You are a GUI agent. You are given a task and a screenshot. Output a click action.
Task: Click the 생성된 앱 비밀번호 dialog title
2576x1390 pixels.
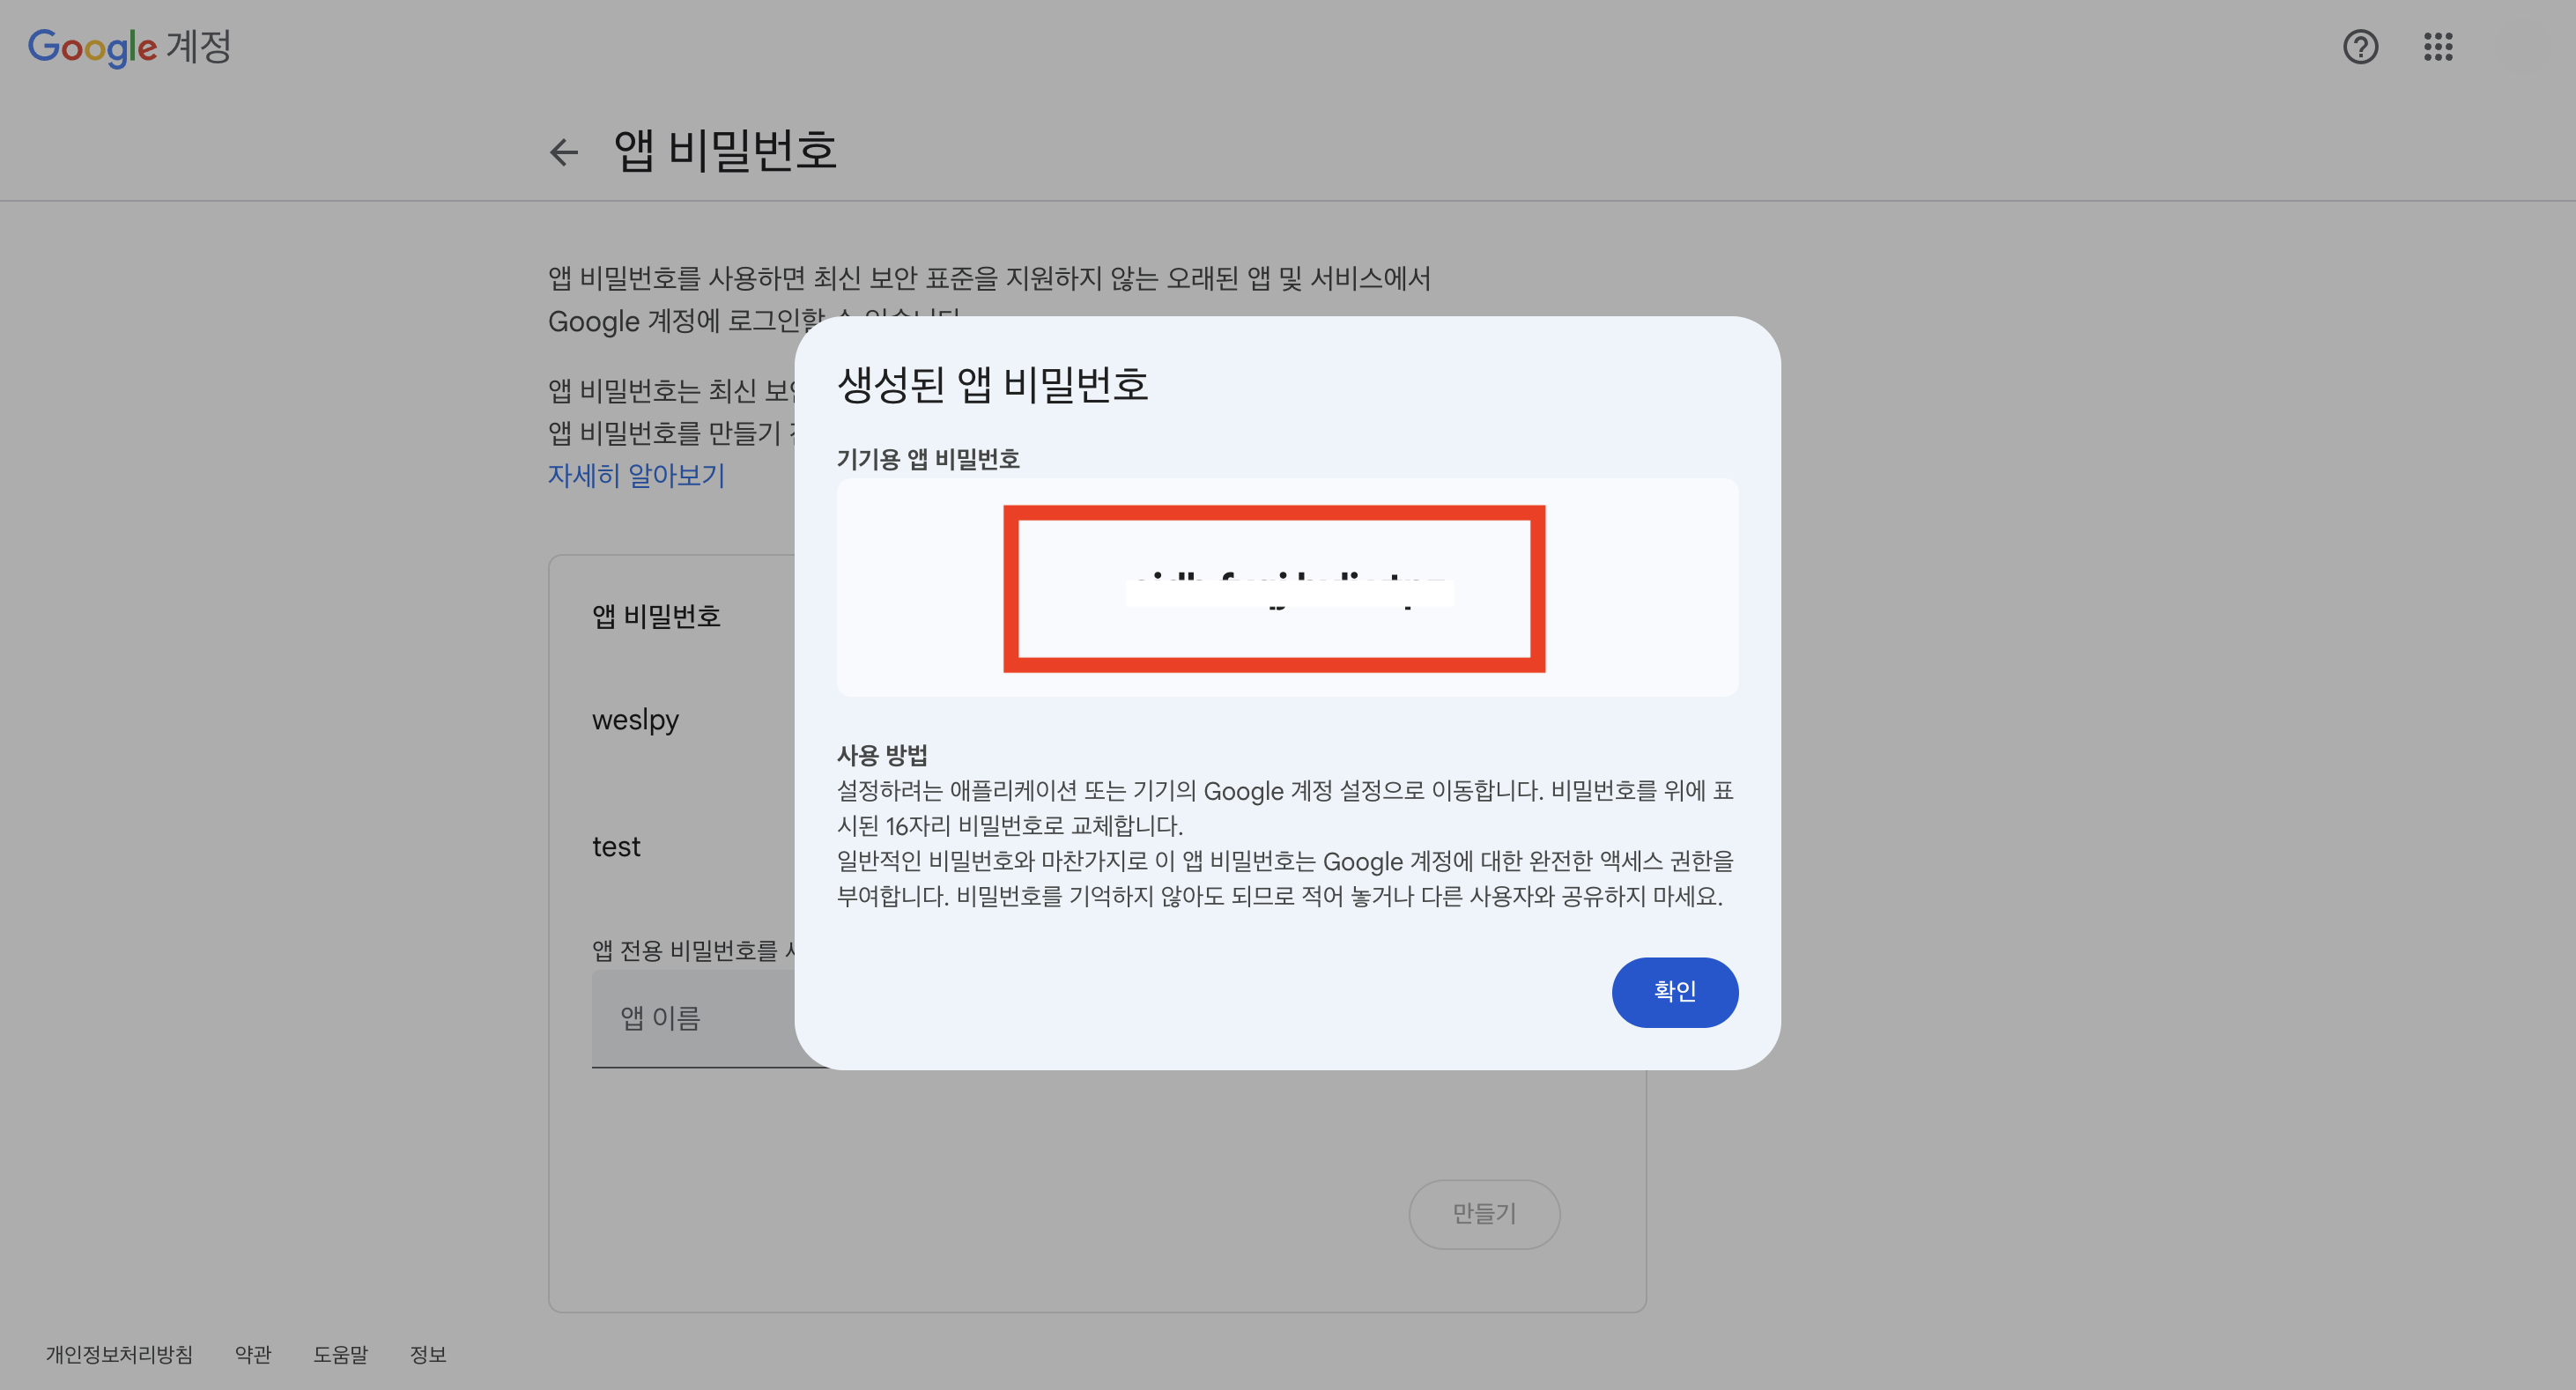pyautogui.click(x=992, y=384)
